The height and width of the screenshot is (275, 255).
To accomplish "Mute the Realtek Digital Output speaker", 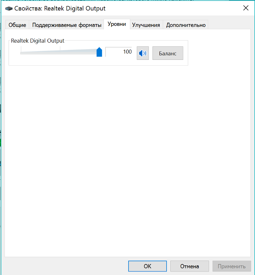I will click(143, 53).
